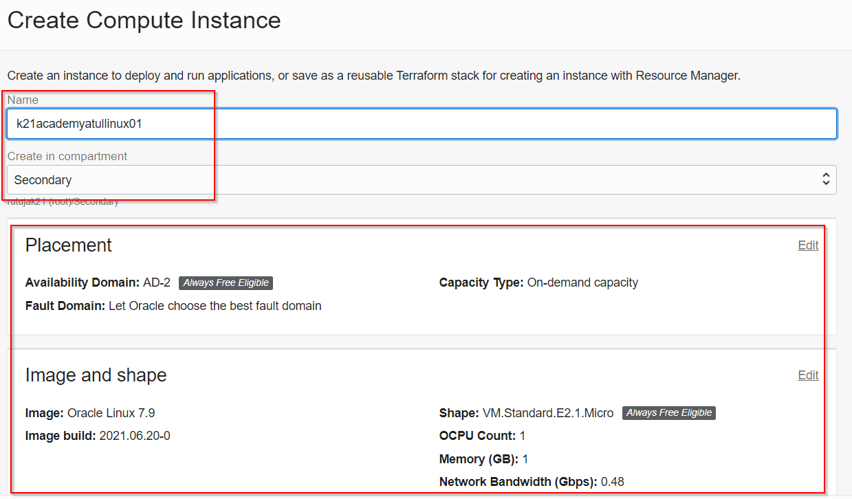Screen dimensions: 852x499
Task: Click the Always Free Eligible badge beside AD-2
Action: pyautogui.click(x=226, y=283)
